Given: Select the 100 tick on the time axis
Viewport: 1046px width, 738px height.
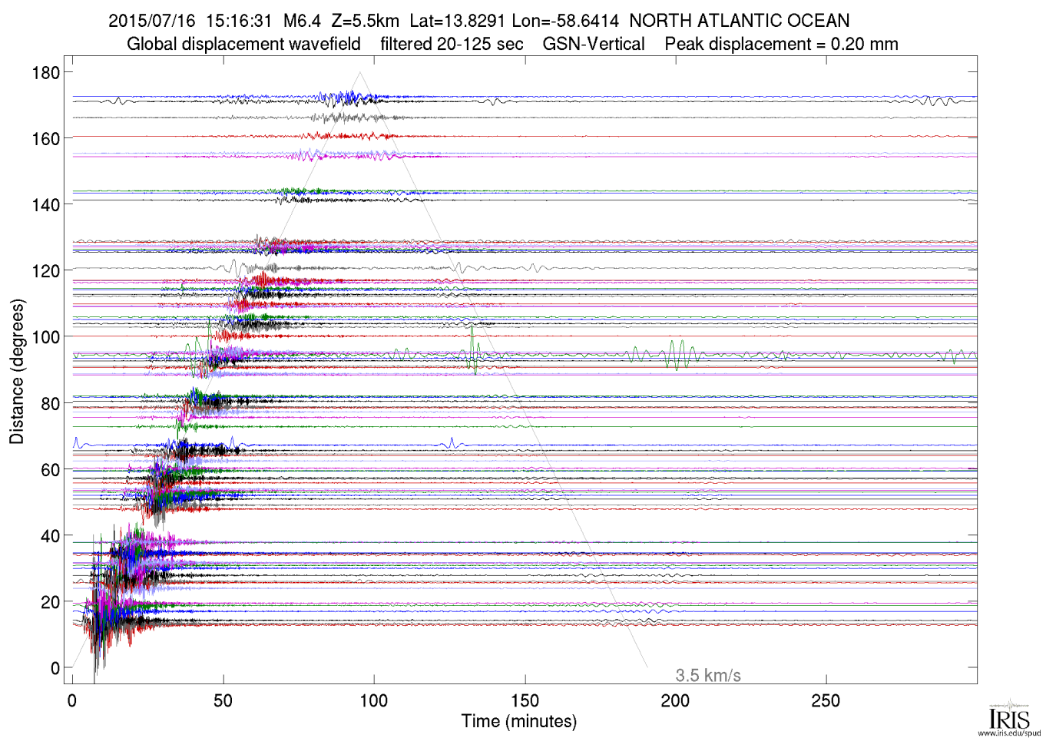Looking at the screenshot, I should click(x=374, y=700).
